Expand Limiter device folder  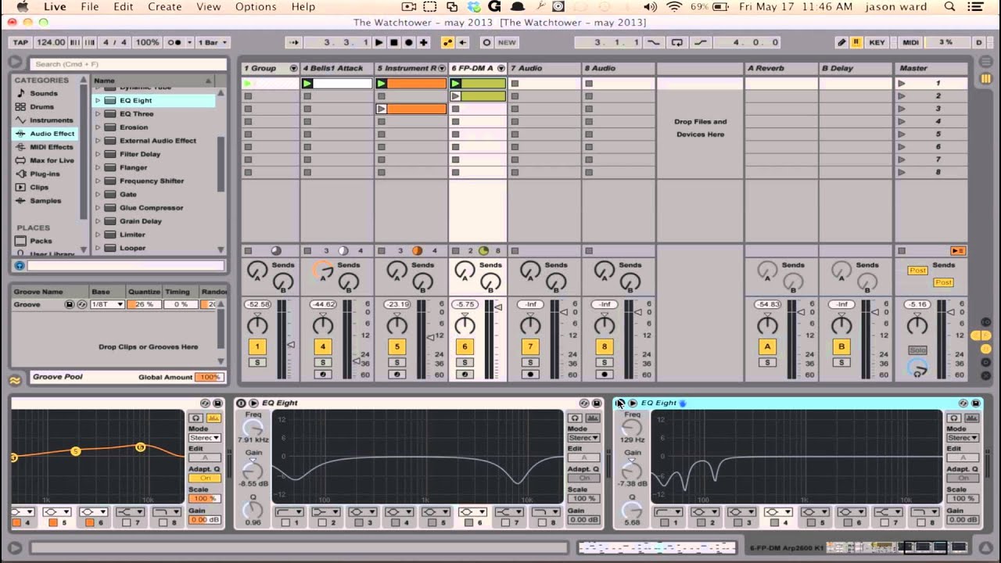98,235
